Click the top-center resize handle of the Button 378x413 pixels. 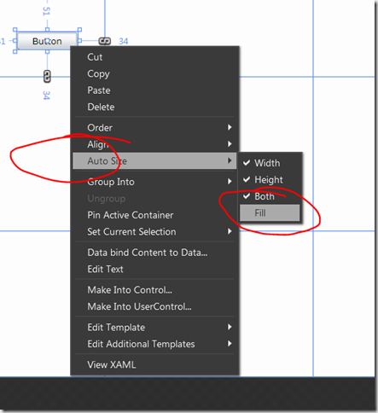click(x=47, y=30)
